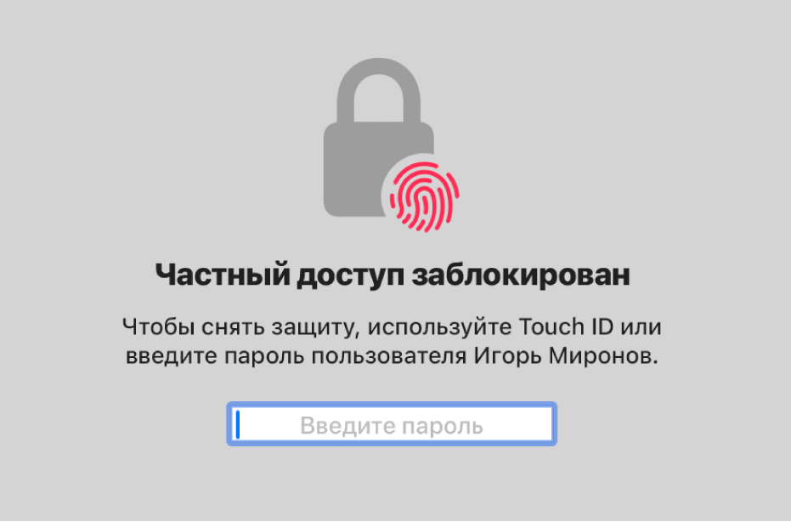
Task: Tap the fingerprint badge on the lock
Action: (424, 196)
